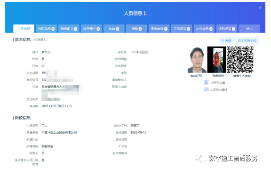
Task: Open the 保险 tab
Action: 136,29
